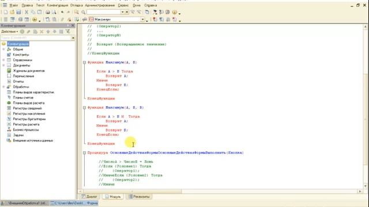The image size is (369, 207).
Task: Switch to the Диалог tab
Action: tap(89, 197)
